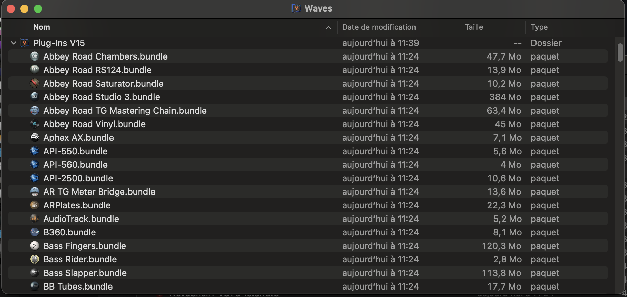
Task: Click the Waves folder icon in title bar
Action: click(296, 8)
